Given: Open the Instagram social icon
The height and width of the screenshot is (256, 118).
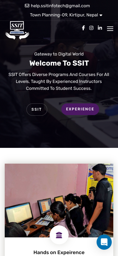Looking at the screenshot, I should [91, 28].
